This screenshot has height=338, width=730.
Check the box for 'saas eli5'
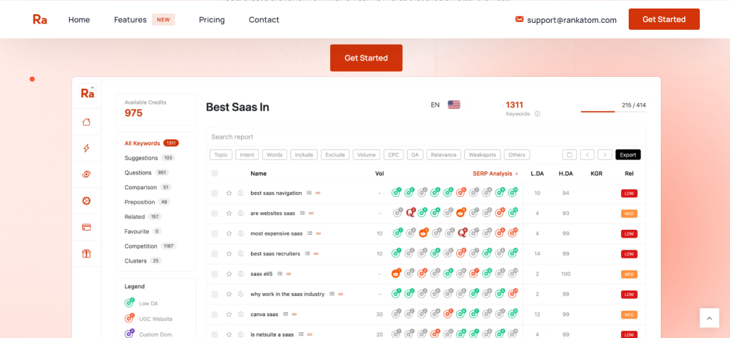(x=215, y=274)
